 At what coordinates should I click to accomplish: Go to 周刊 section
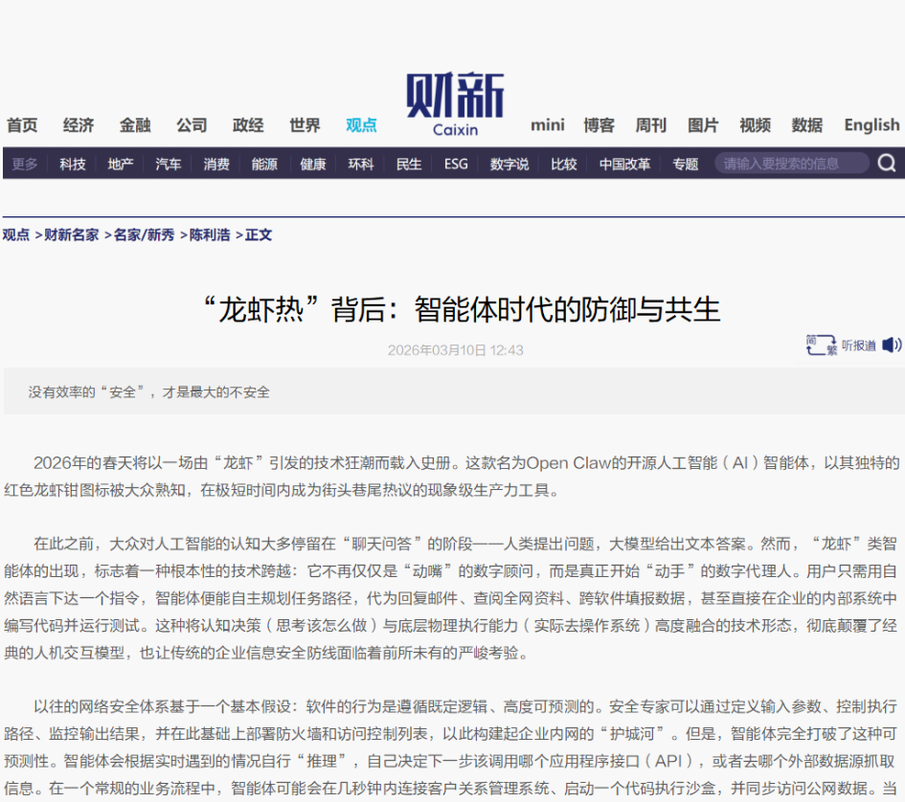point(650,125)
